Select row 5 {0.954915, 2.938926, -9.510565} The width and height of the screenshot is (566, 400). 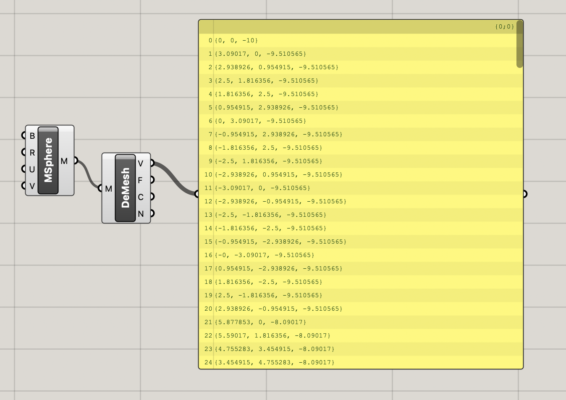(x=277, y=107)
